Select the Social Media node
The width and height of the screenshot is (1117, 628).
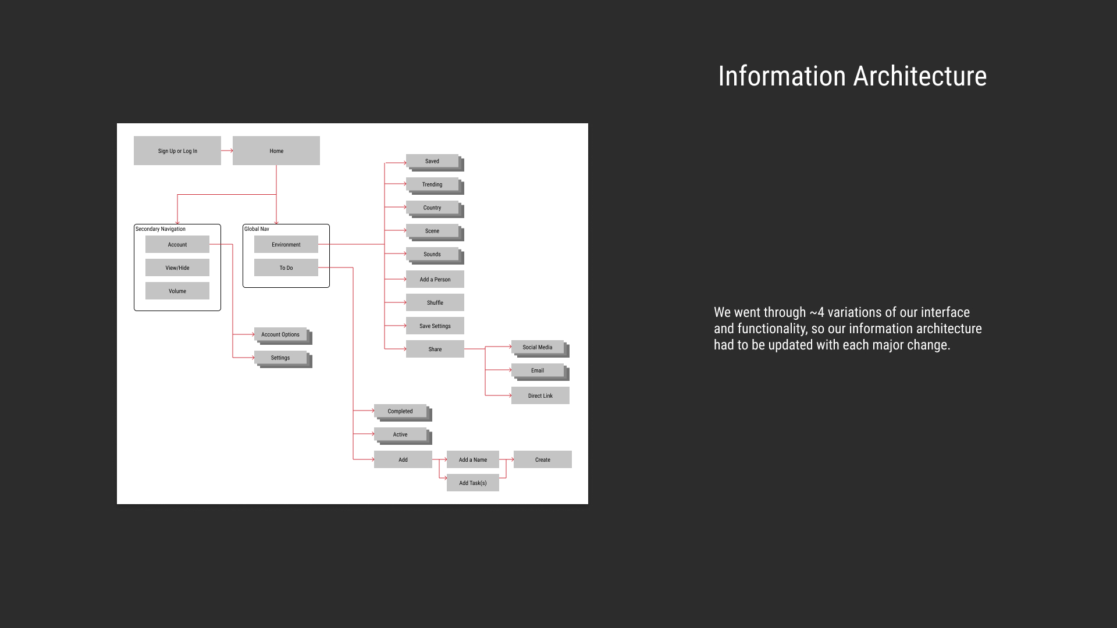tap(538, 347)
